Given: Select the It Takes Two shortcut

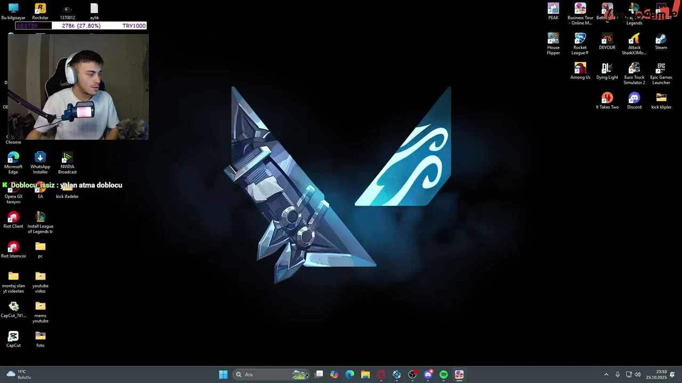Looking at the screenshot, I should (x=607, y=101).
